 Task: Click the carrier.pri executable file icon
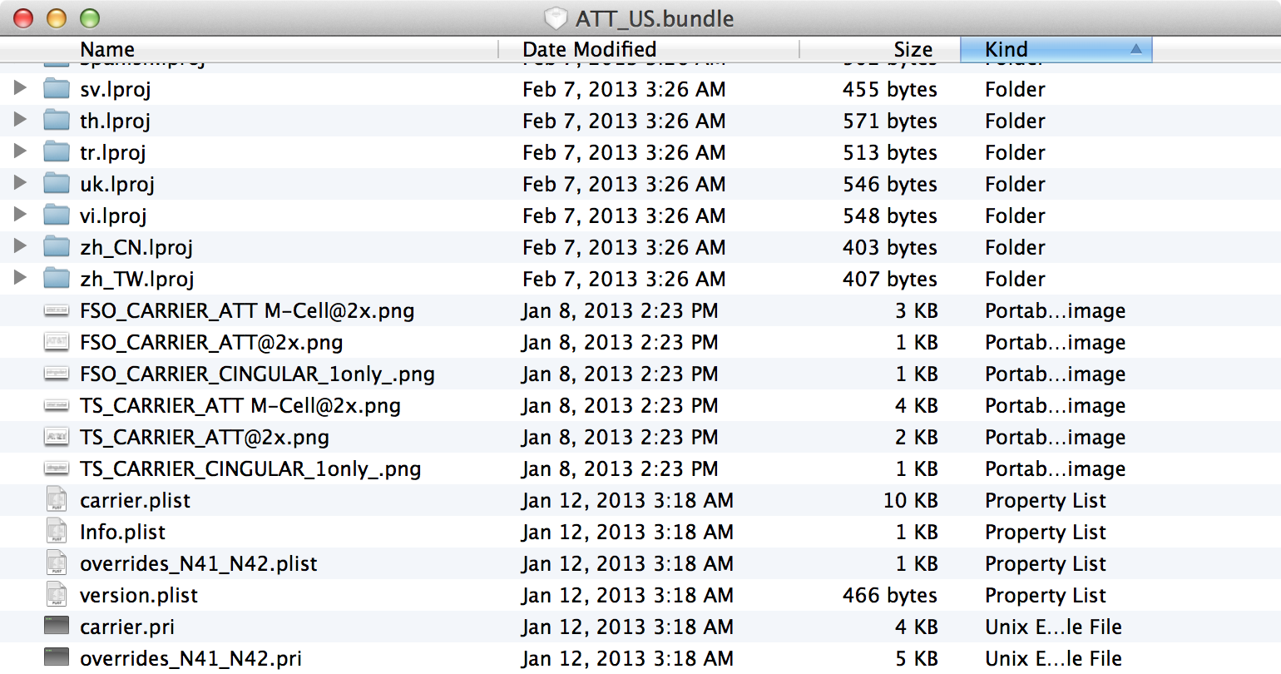point(57,626)
